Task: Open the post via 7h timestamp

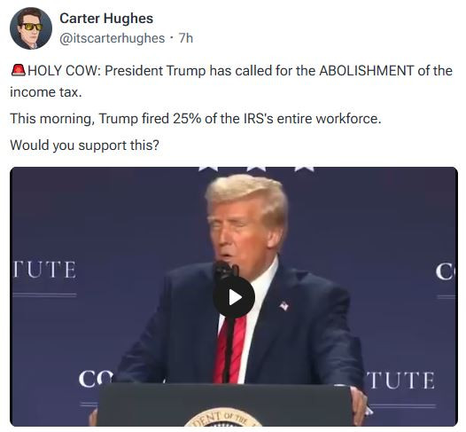Action: [186, 38]
